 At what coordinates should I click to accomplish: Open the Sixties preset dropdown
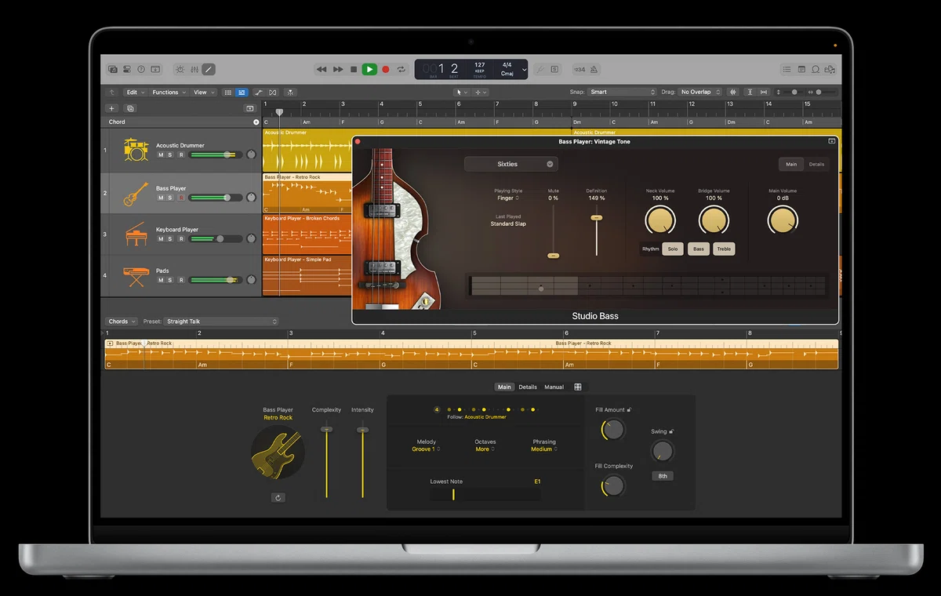point(510,164)
